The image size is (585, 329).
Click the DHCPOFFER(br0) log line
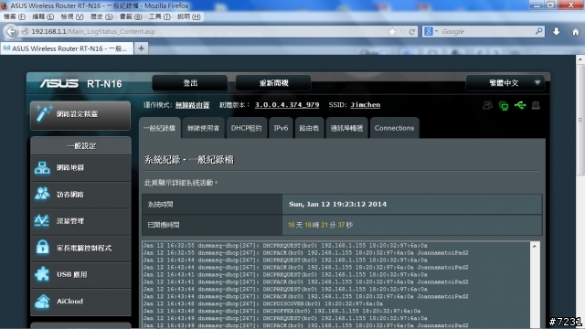(x=282, y=311)
